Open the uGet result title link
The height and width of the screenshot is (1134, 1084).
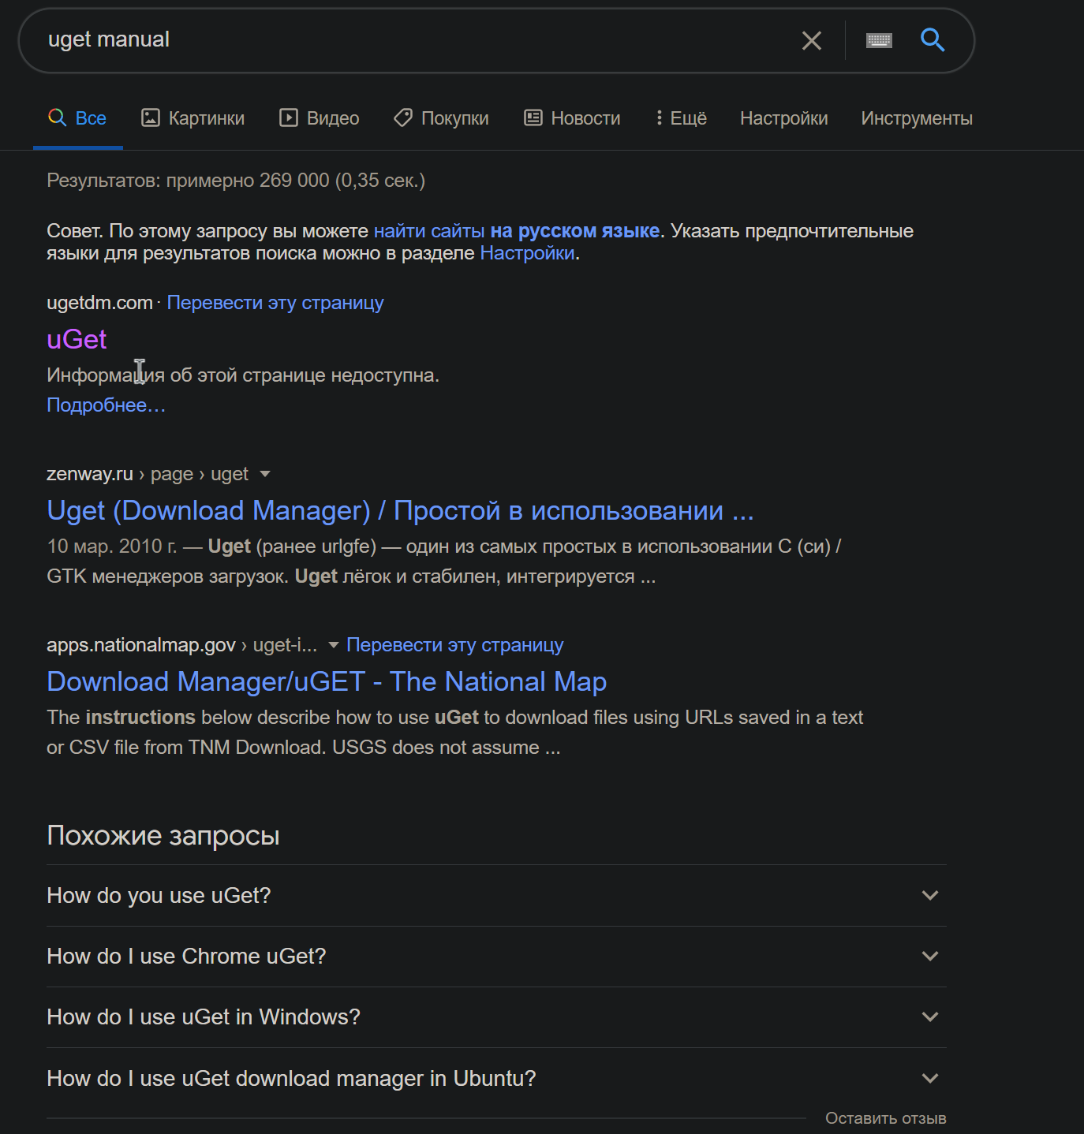tap(77, 339)
